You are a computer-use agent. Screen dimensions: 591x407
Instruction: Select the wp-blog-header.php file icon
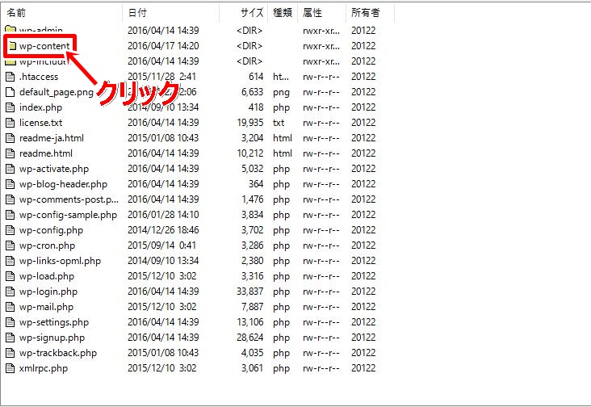point(10,184)
